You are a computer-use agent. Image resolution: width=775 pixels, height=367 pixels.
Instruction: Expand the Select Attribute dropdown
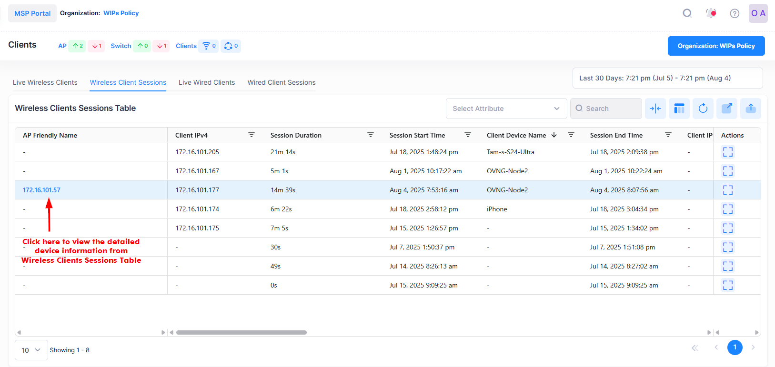pyautogui.click(x=506, y=109)
